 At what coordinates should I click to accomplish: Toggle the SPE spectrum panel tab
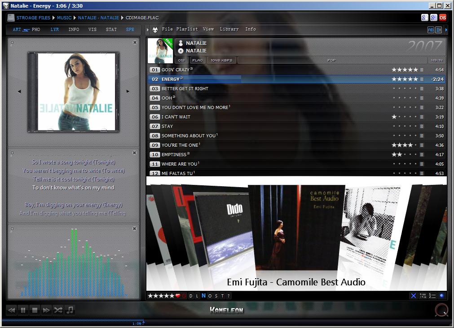(x=130, y=30)
